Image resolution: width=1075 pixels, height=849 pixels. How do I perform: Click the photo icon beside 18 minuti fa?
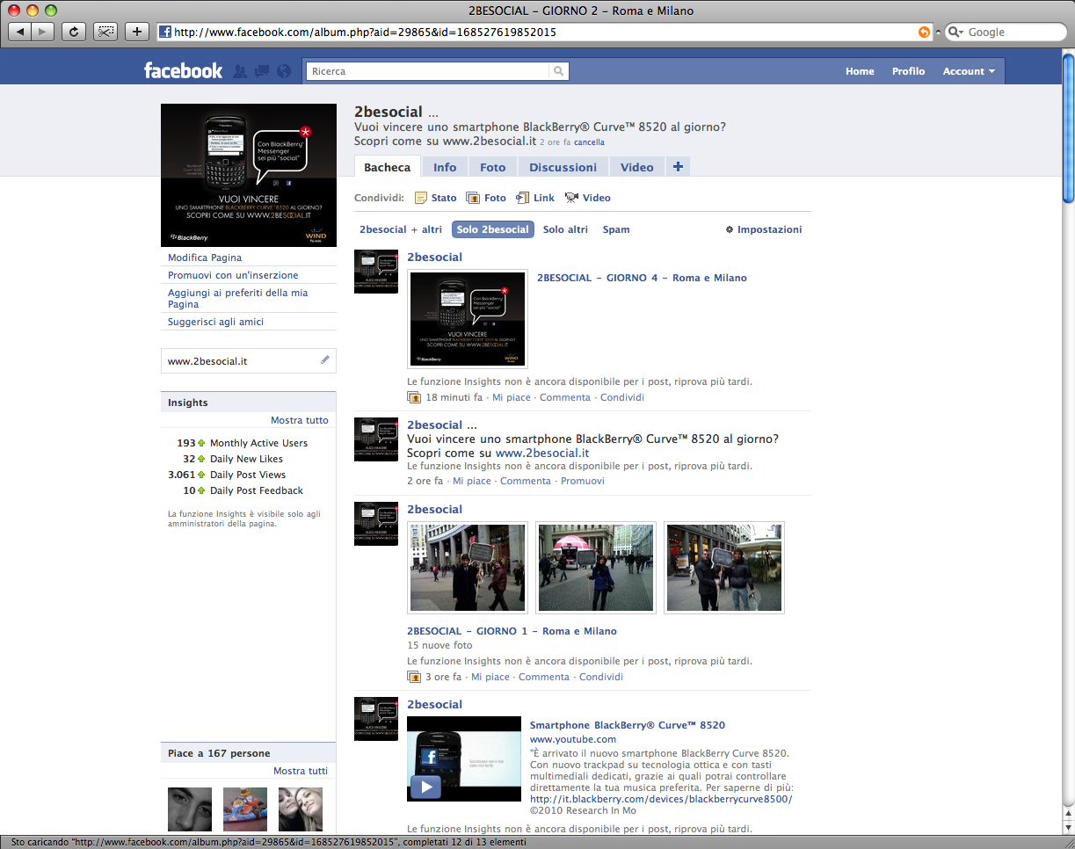(414, 397)
